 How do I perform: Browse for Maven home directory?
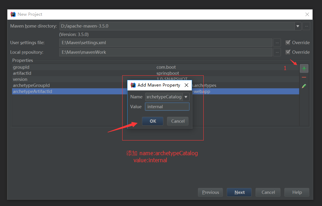click(x=306, y=26)
